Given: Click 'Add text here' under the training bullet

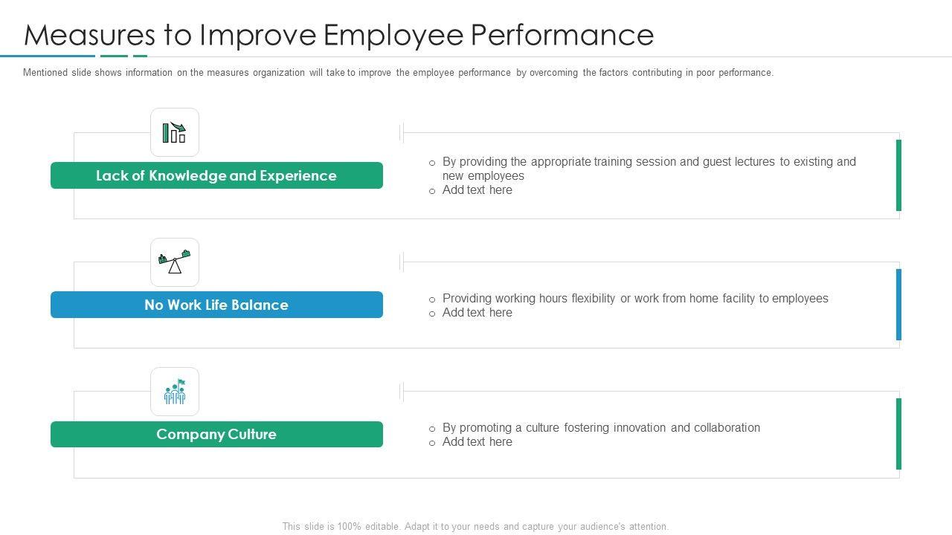Looking at the screenshot, I should (477, 190).
